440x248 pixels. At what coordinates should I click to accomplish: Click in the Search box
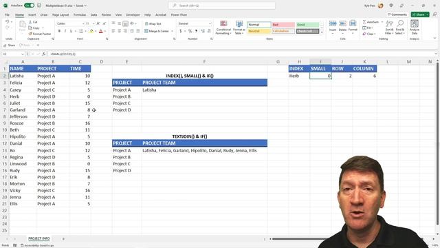pyautogui.click(x=221, y=6)
